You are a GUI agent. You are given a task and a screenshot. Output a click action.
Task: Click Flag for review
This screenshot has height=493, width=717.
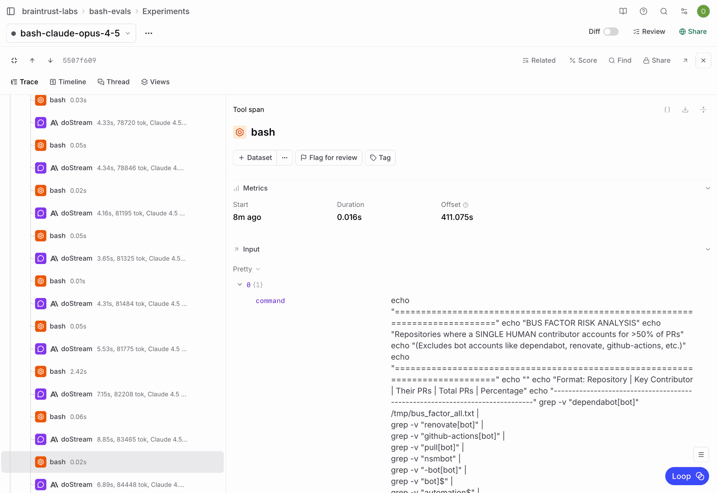tap(329, 158)
